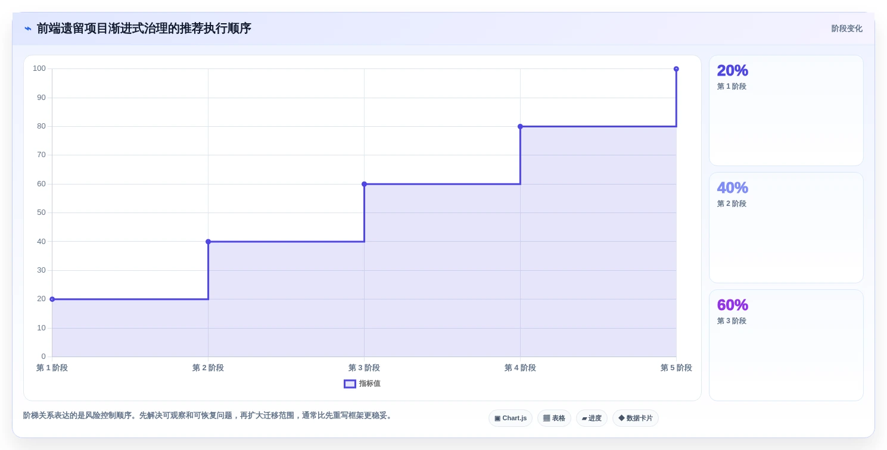The image size is (887, 450).
Task: Select the 表格 chip
Action: [554, 418]
